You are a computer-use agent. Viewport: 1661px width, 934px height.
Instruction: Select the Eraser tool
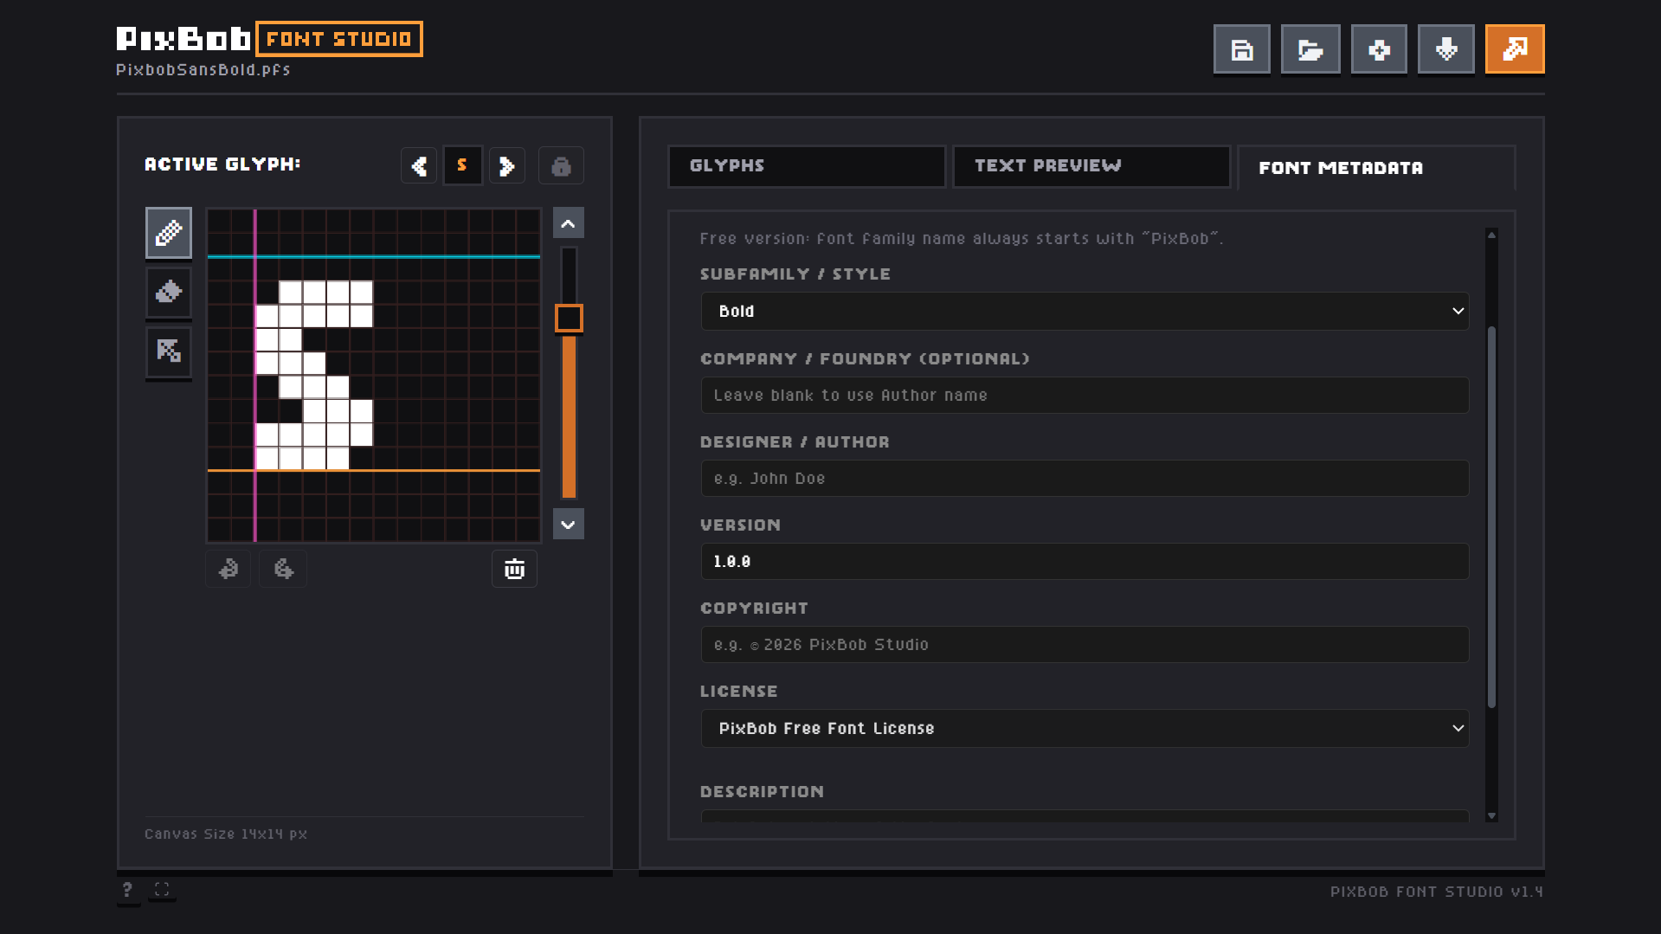tap(169, 292)
